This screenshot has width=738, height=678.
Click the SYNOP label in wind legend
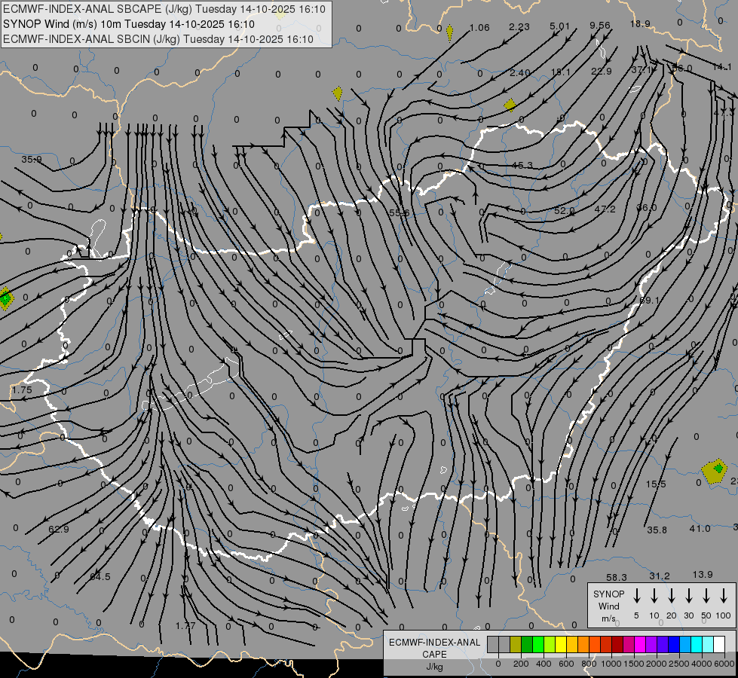coord(608,594)
